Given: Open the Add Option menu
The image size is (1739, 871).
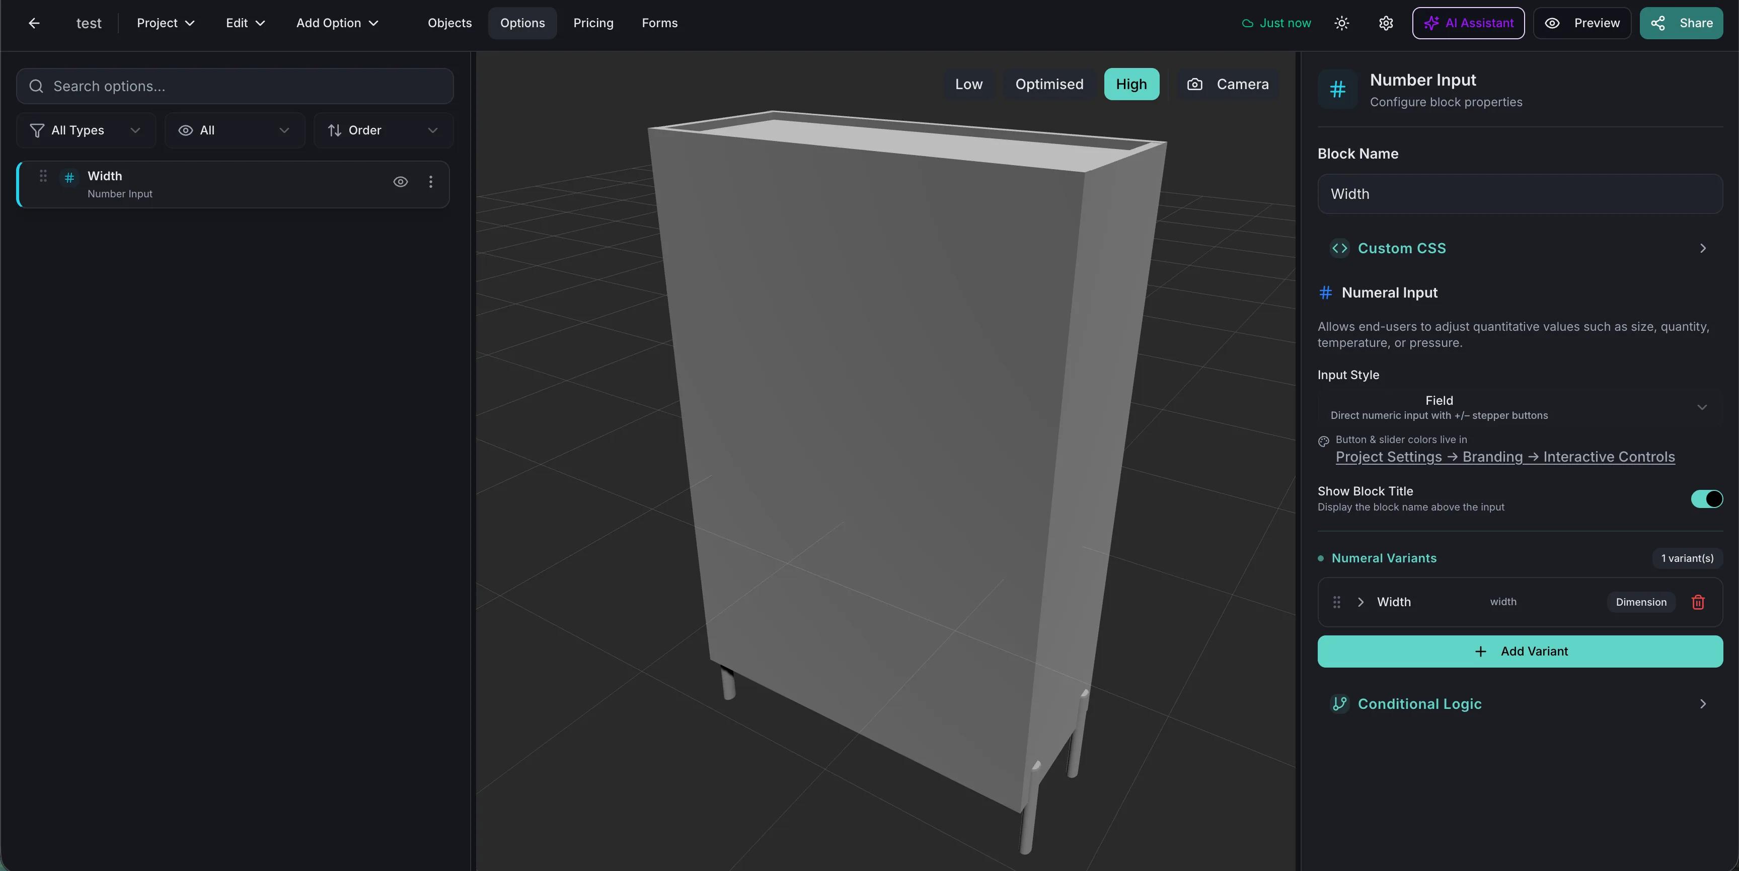Looking at the screenshot, I should 337,23.
